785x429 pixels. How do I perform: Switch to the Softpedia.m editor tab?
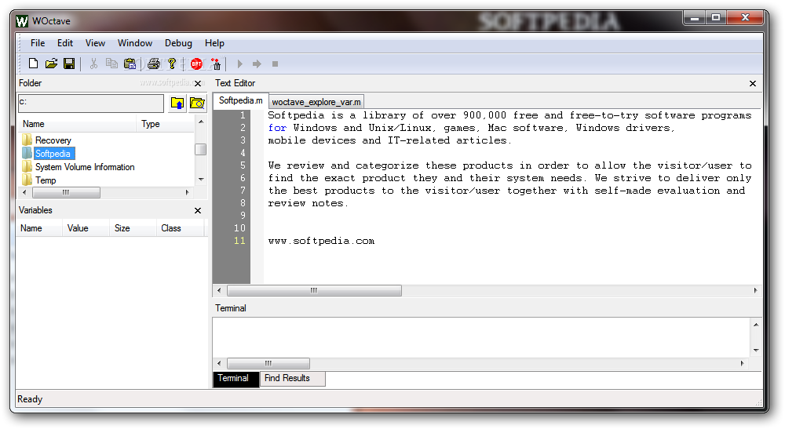pyautogui.click(x=241, y=100)
